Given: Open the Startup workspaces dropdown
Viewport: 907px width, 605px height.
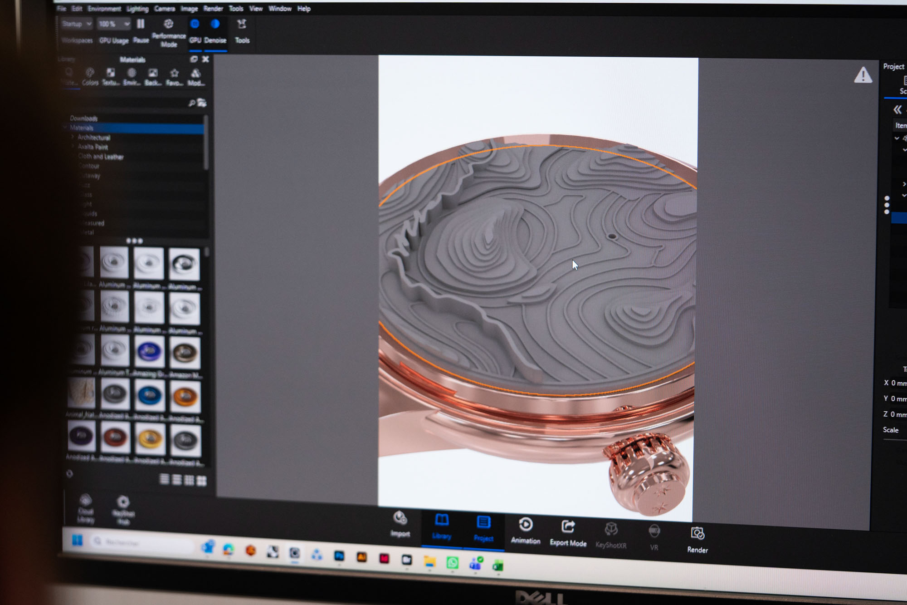Looking at the screenshot, I should click(77, 24).
